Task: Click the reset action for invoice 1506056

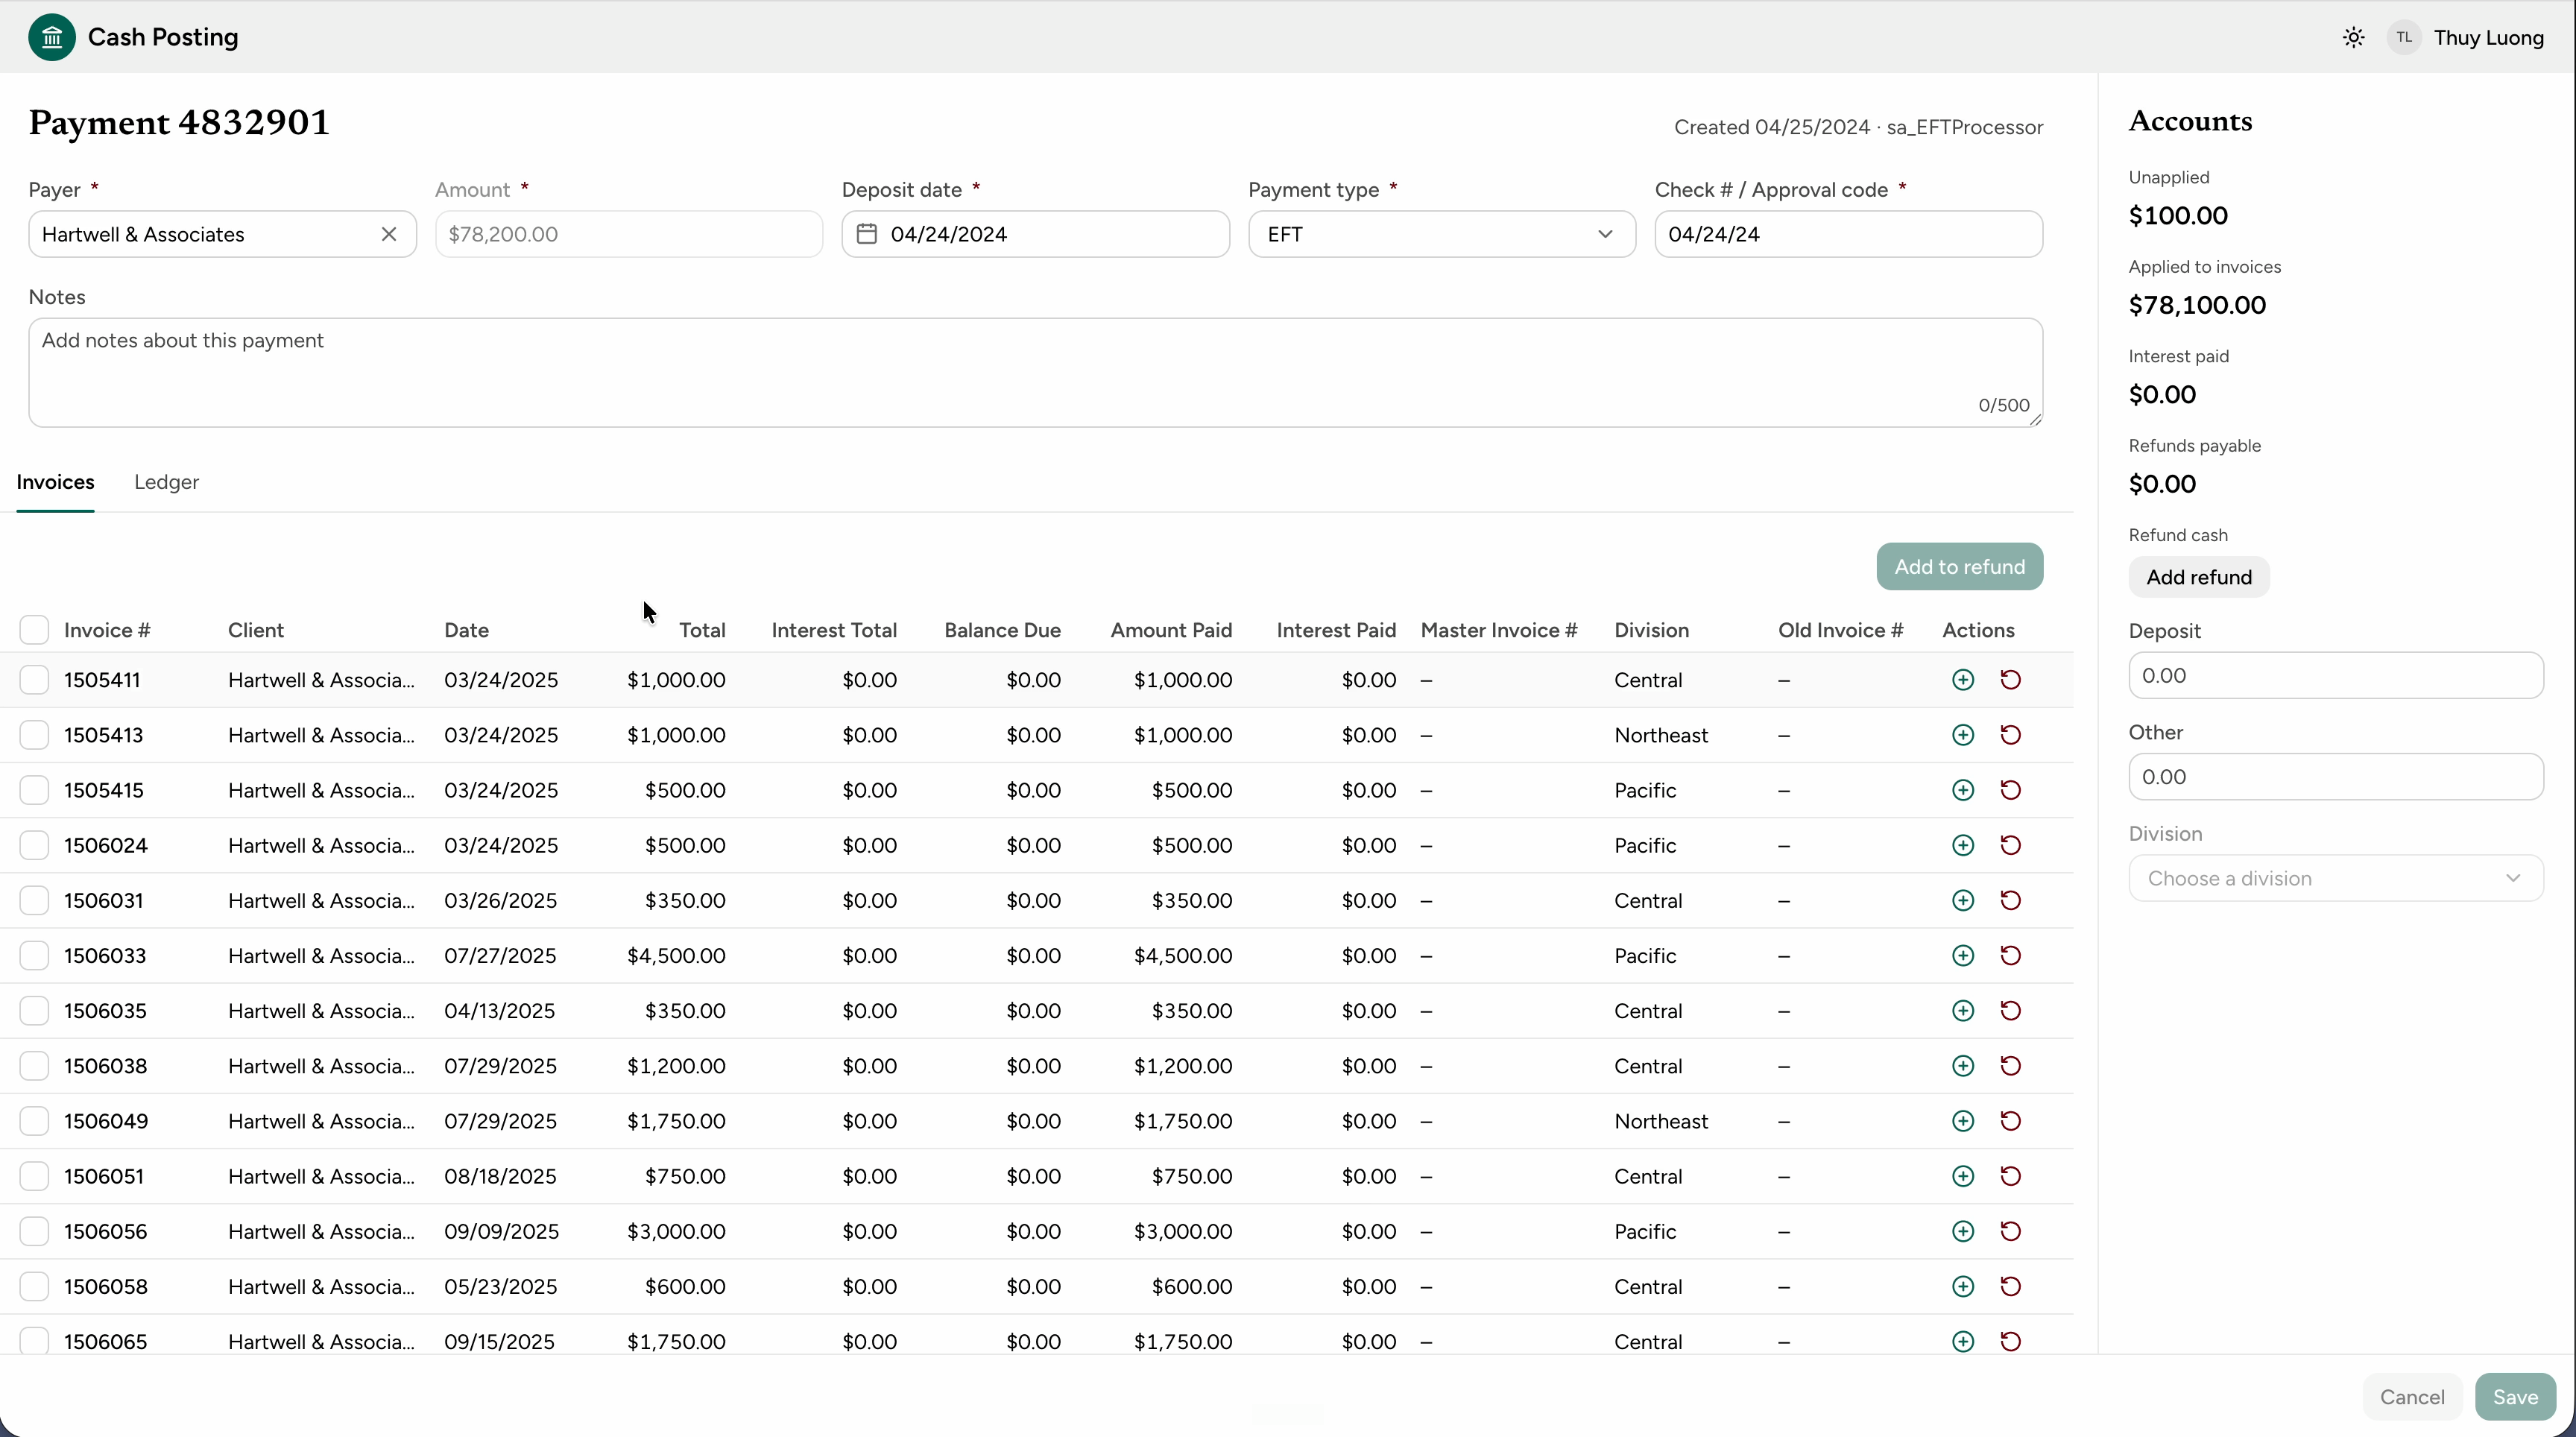Action: pos(2011,1231)
